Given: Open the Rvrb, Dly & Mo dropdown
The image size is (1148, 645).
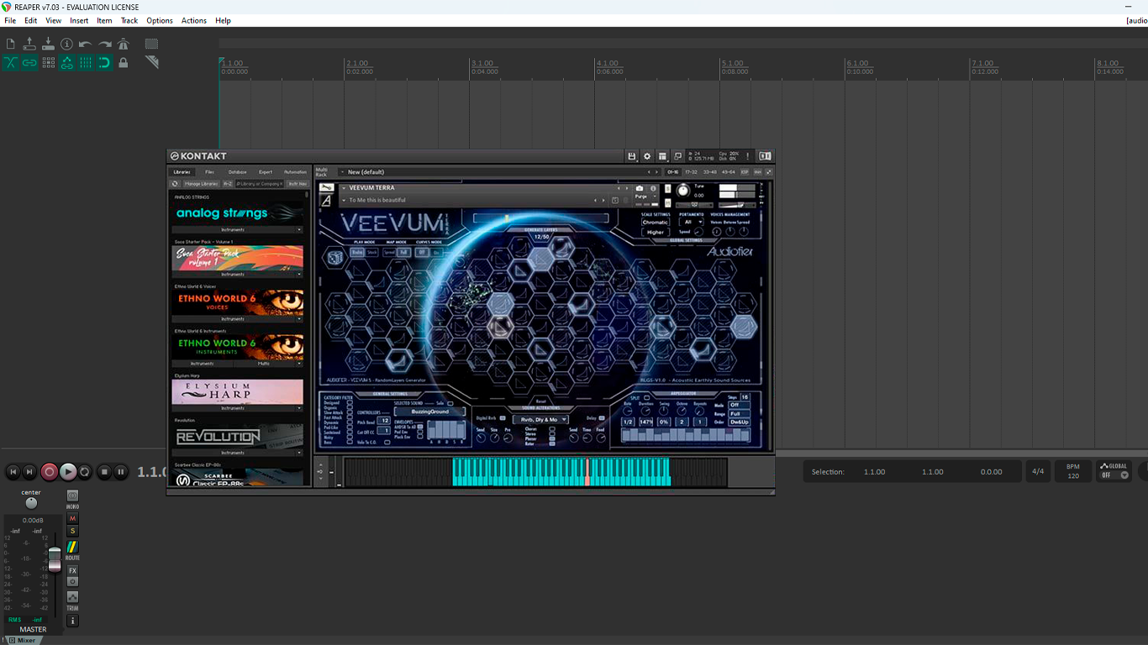Looking at the screenshot, I should pyautogui.click(x=540, y=419).
